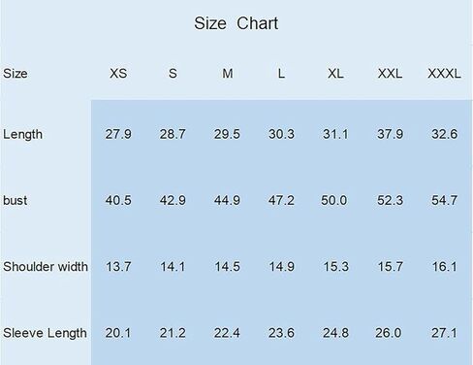Click sleeve length value 26.0 for XXL
Viewport: 473px width, 365px height.
point(389,333)
